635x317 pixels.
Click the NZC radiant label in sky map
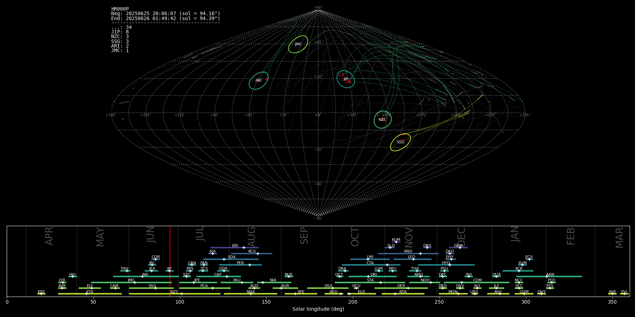point(382,120)
